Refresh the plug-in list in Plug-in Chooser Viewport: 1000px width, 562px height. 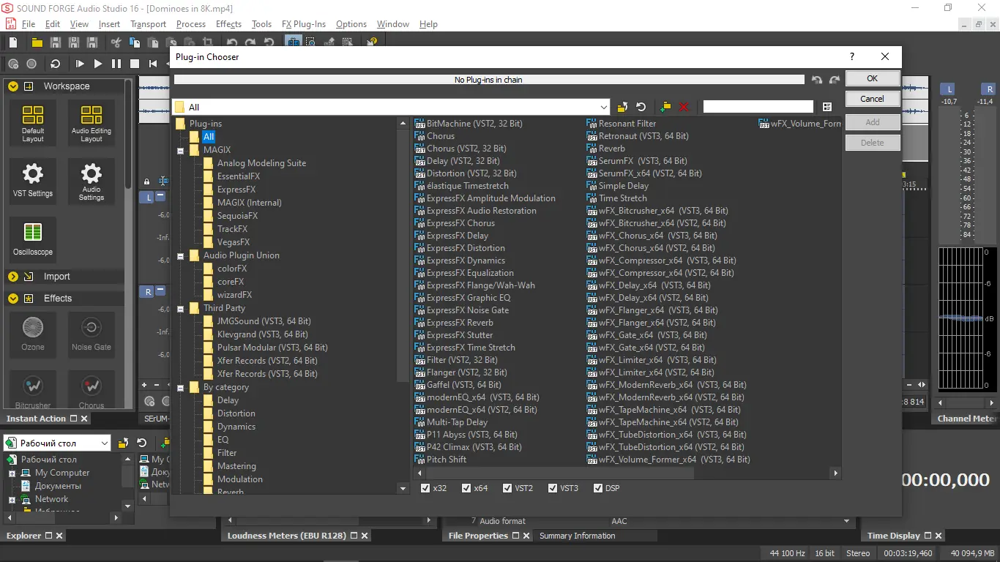(x=641, y=107)
